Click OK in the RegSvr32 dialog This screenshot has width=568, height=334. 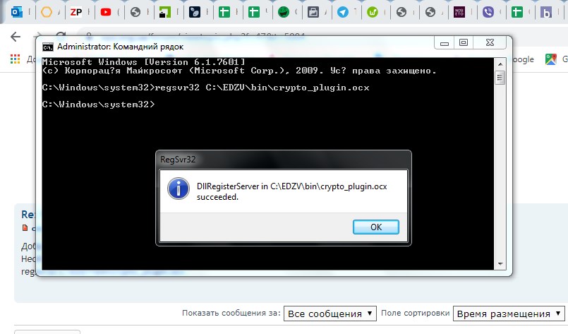(375, 227)
